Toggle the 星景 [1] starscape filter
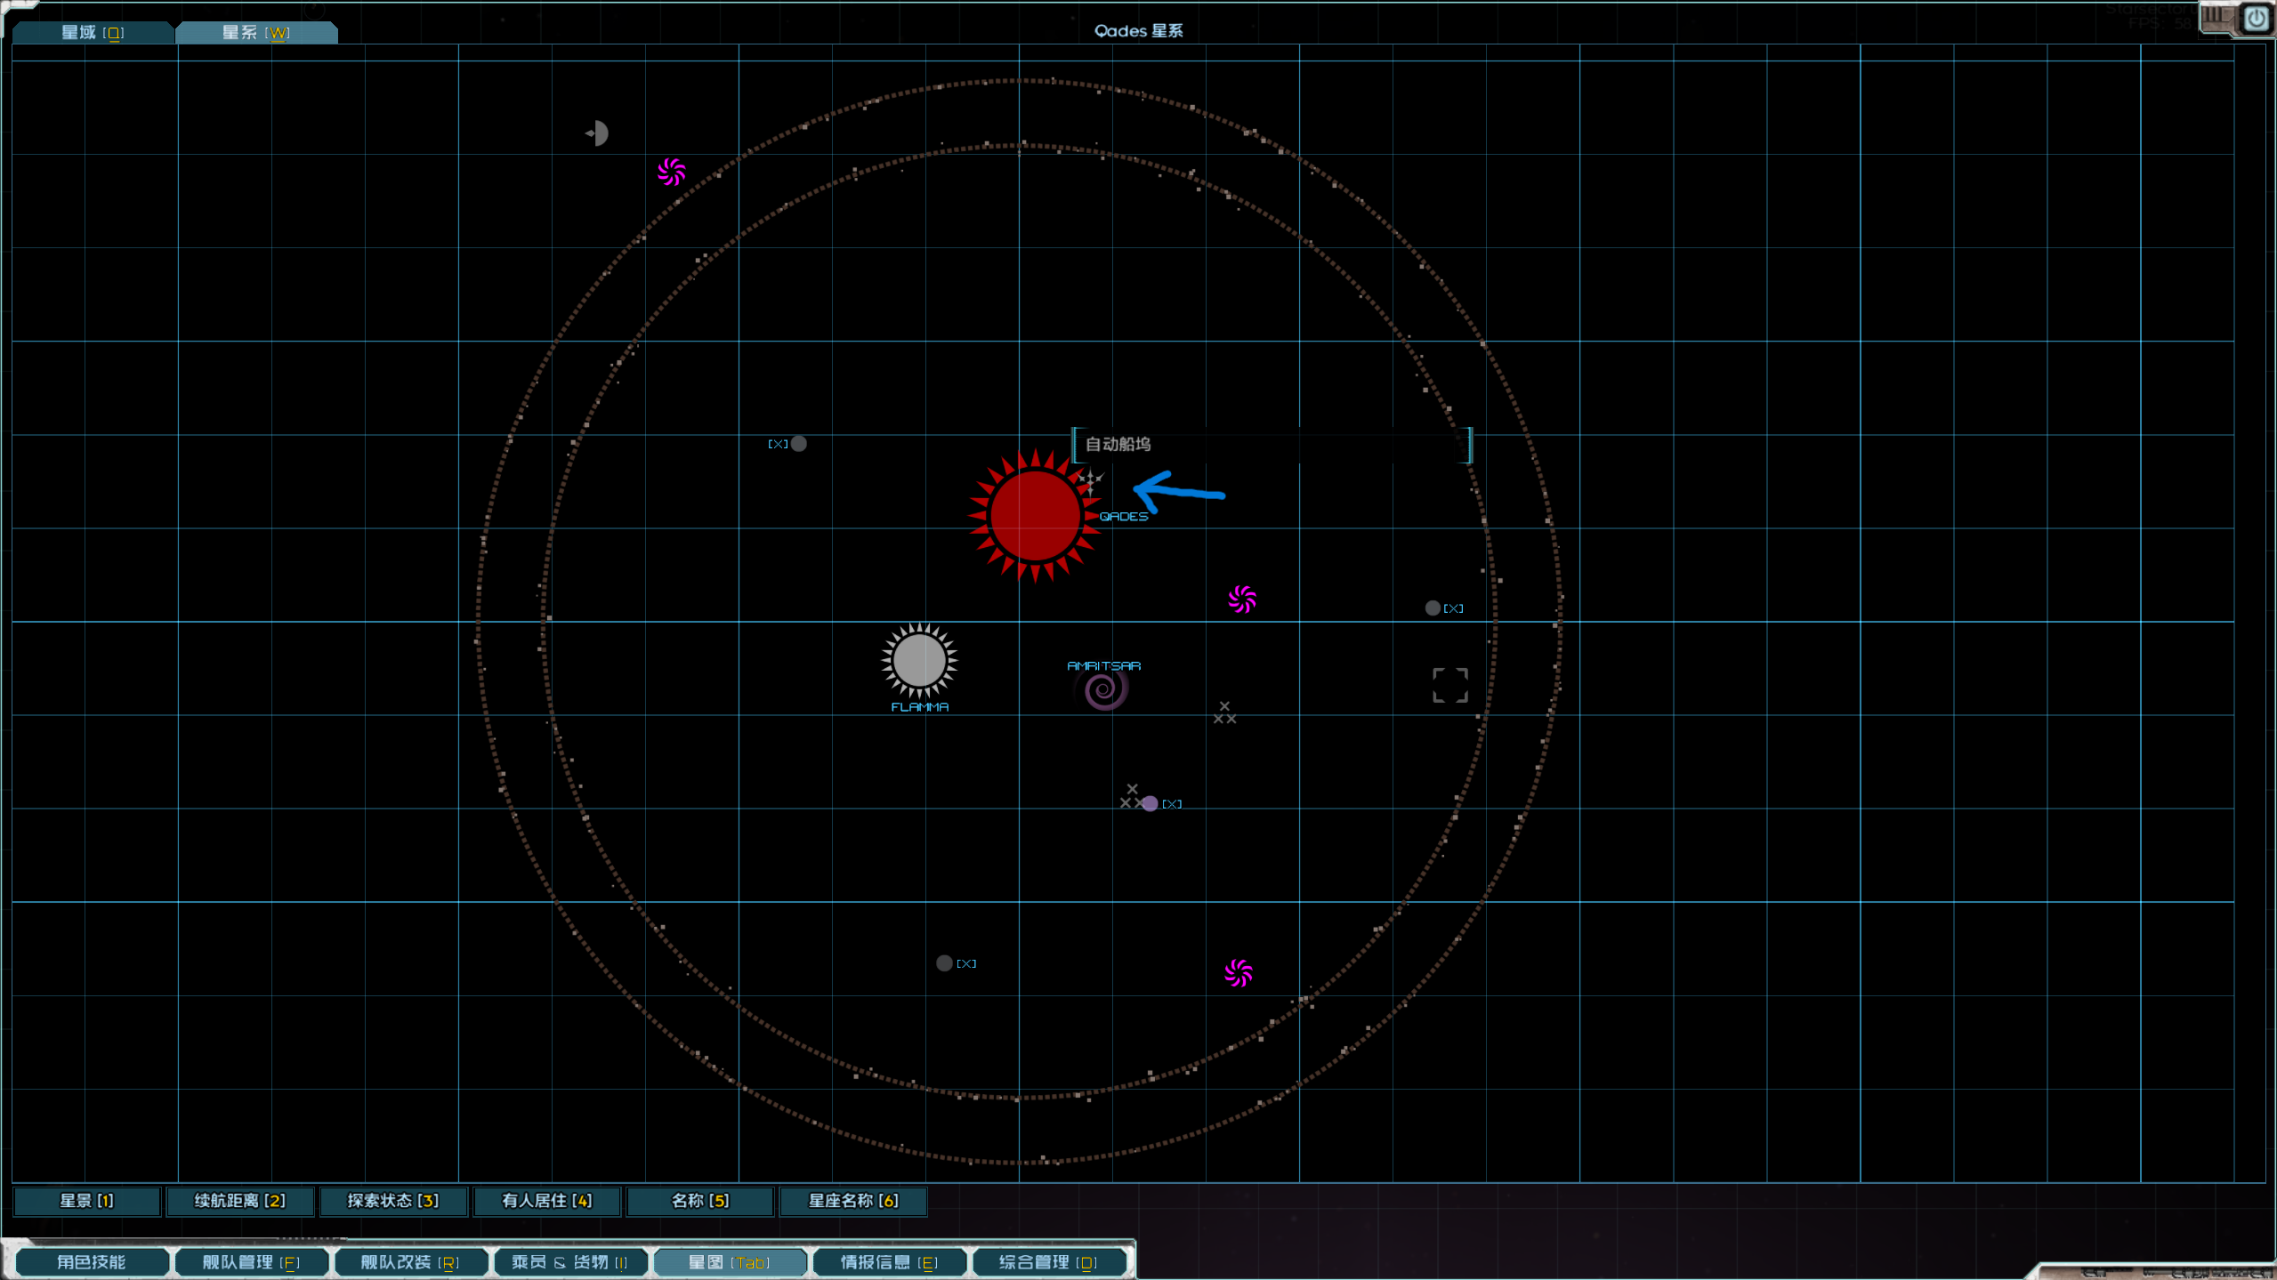 [x=86, y=1201]
